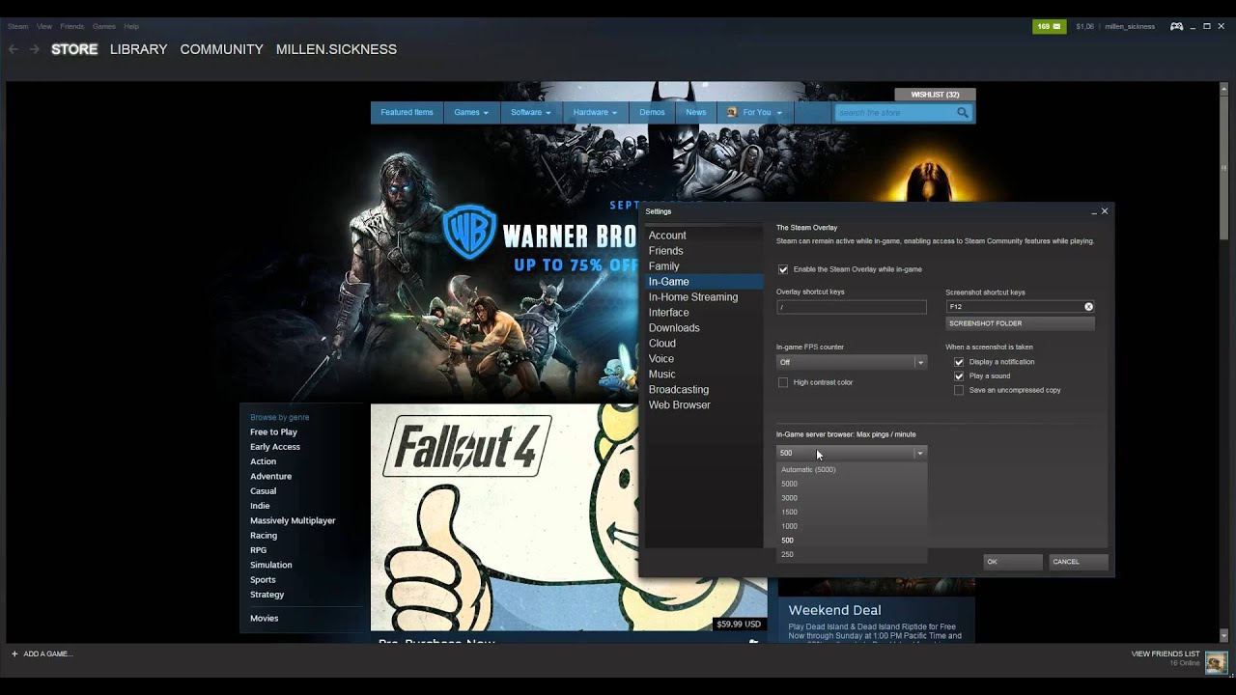Select Interface settings category
Screen dimensions: 1236x695
tap(703, 313)
